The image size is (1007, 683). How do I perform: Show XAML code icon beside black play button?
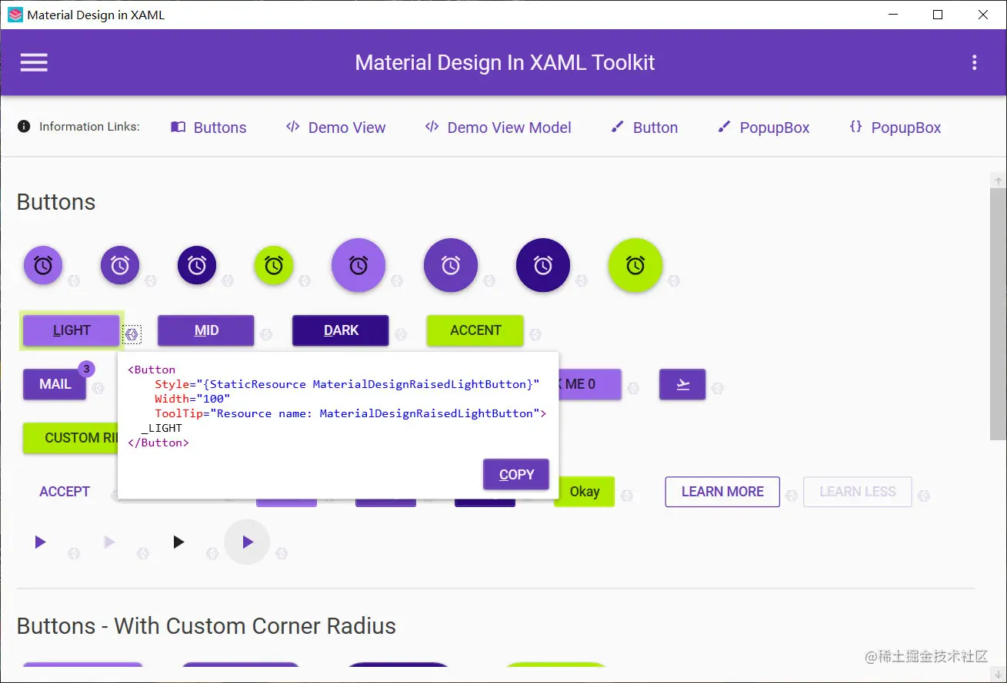pos(212,553)
